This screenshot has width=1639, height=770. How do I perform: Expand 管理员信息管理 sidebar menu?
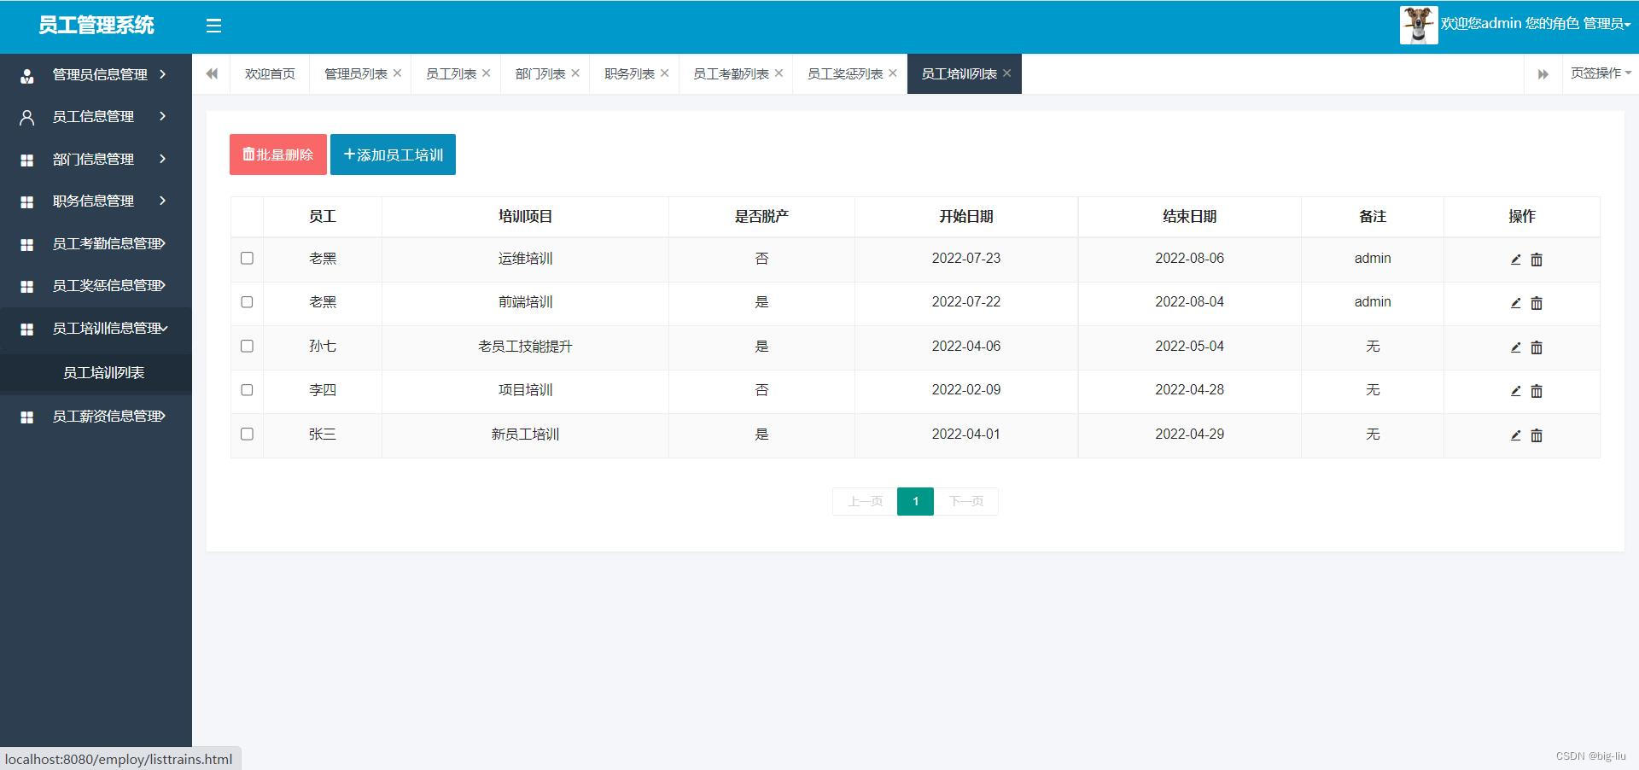(x=96, y=75)
